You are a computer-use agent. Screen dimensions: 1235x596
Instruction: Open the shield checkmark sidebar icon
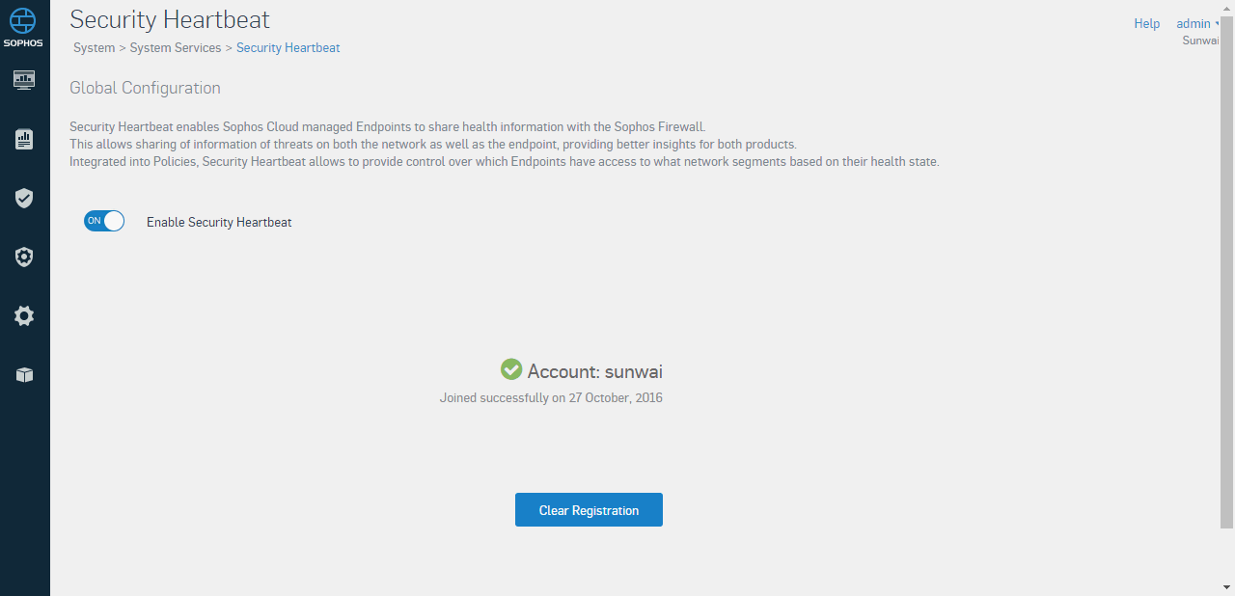point(24,199)
